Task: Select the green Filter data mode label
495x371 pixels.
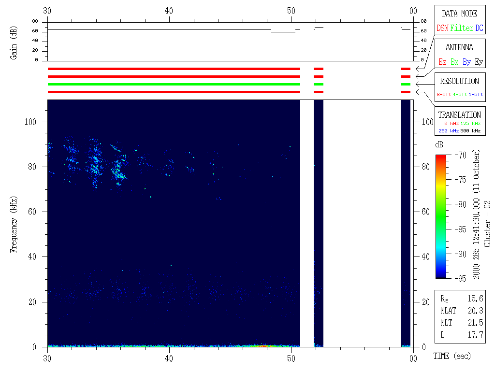Action: click(462, 29)
